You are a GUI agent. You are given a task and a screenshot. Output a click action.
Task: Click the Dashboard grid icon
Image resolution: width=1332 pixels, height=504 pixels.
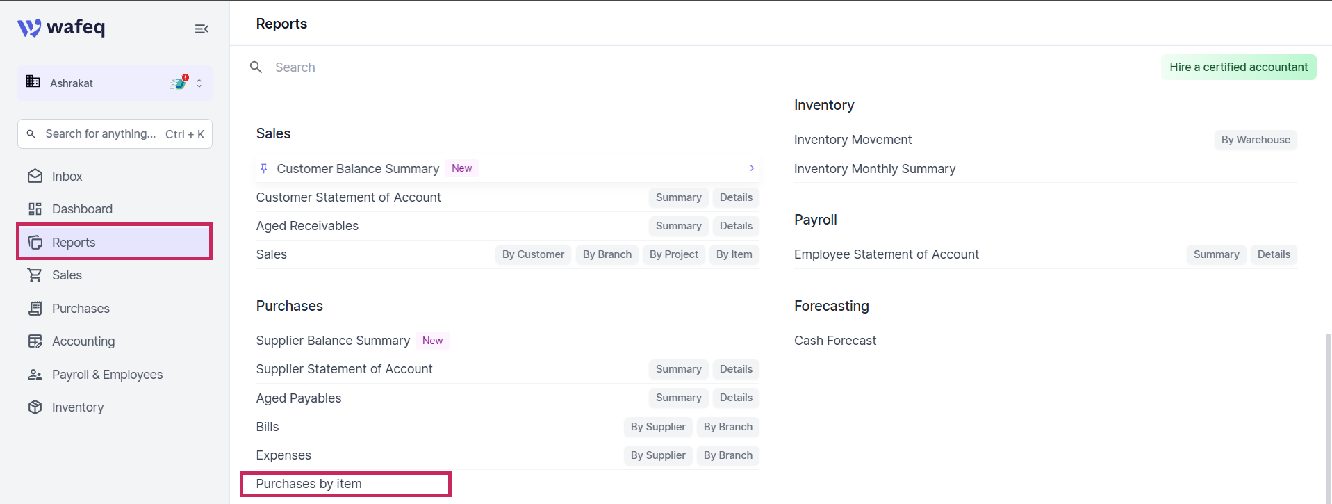pos(35,209)
